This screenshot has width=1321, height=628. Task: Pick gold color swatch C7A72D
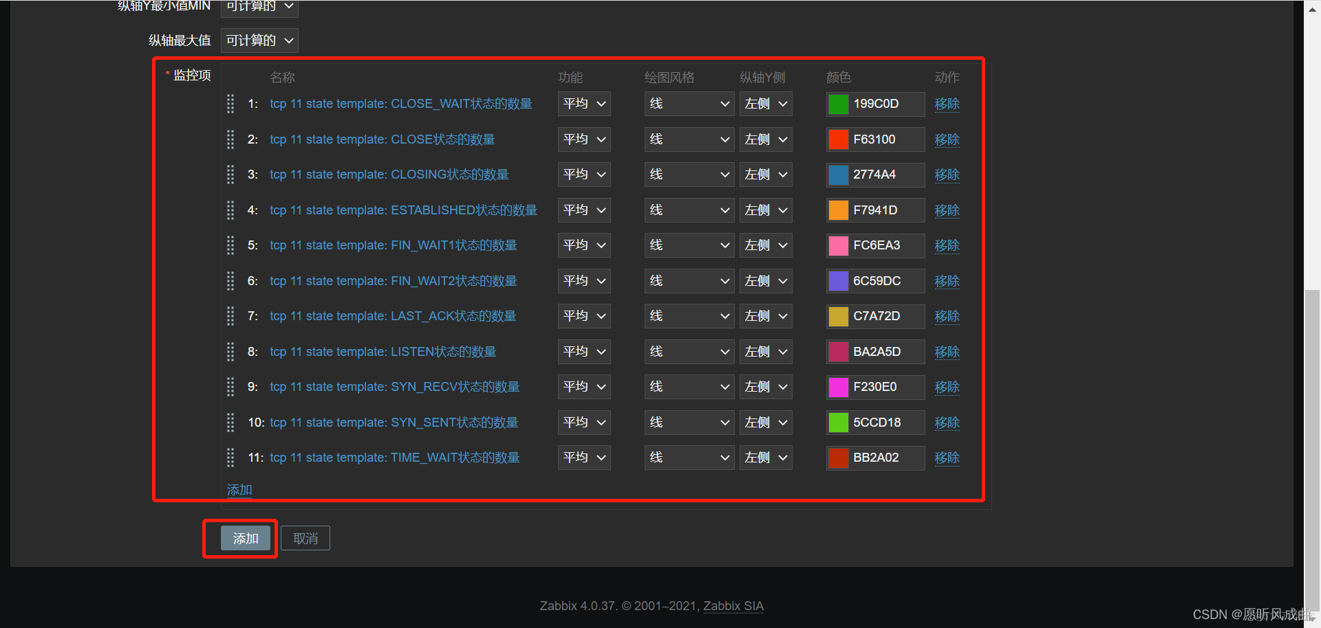[x=838, y=316]
